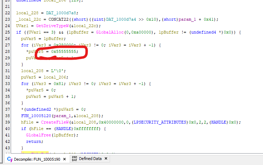The width and height of the screenshot is (263, 165).
Task: Close the Decompile: FUN_10005190 tab
Action: click(x=64, y=159)
